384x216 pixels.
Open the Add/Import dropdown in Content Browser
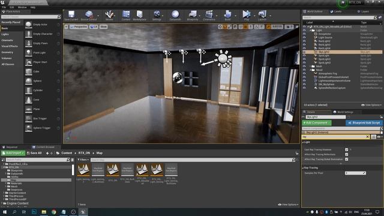coord(13,153)
